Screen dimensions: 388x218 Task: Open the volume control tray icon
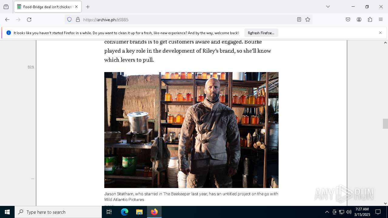(x=349, y=212)
